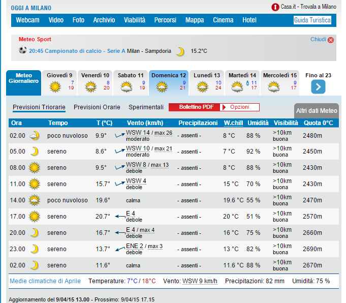Click the moon icon beside Milan - Sampdoria

[x=180, y=51]
